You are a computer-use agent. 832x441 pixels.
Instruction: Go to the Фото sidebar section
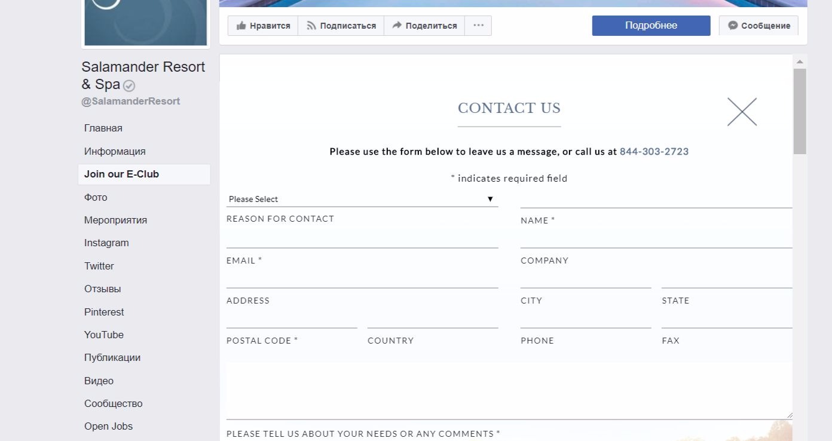[x=96, y=197]
